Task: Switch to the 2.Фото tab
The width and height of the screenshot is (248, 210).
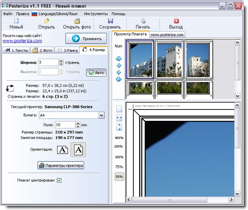Action: tap(42, 50)
